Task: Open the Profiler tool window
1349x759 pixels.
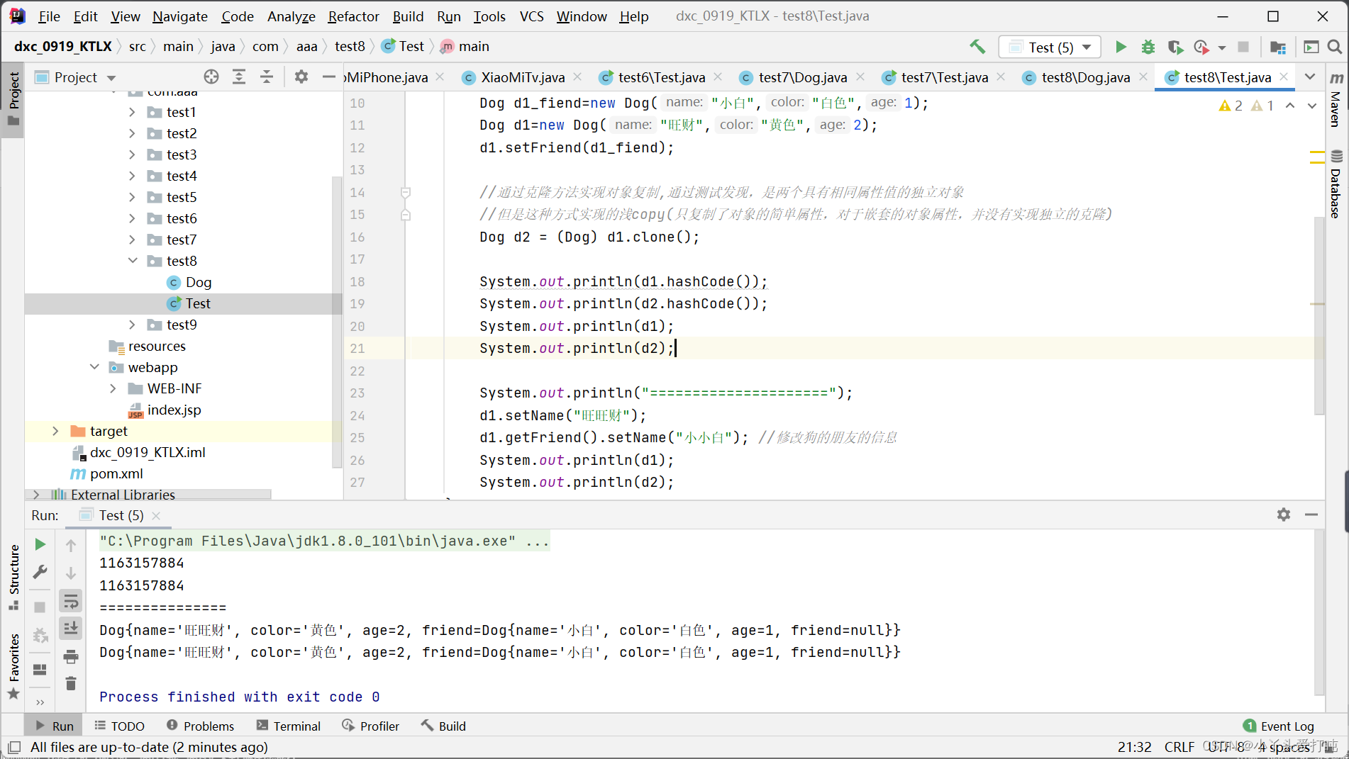Action: [371, 726]
